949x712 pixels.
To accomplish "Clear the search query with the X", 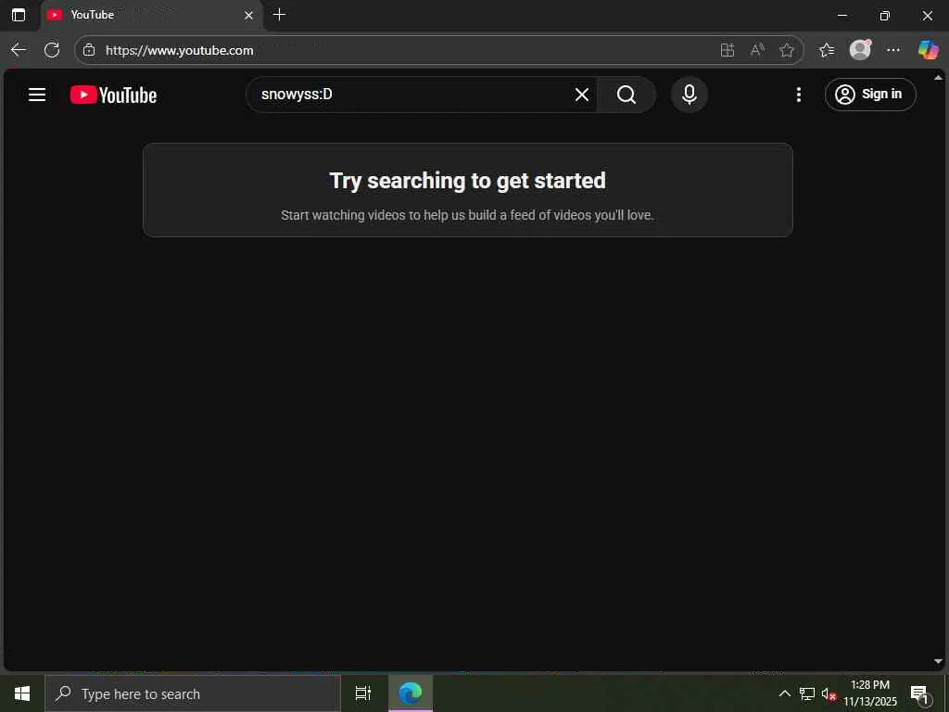I will point(582,95).
